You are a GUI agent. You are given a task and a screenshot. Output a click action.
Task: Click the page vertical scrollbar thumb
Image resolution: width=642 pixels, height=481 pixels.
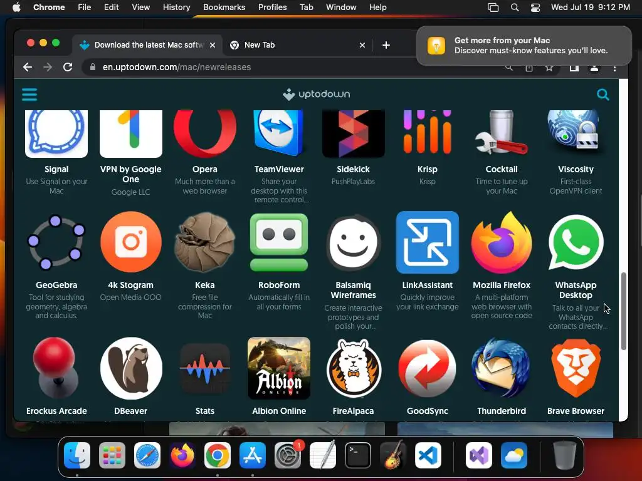pyautogui.click(x=624, y=311)
